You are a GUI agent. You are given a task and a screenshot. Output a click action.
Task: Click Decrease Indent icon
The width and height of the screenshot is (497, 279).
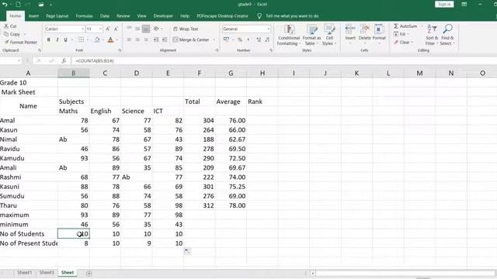click(x=156, y=40)
